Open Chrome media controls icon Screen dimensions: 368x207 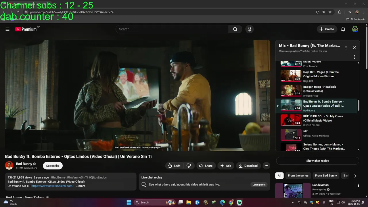pyautogui.click(x=350, y=12)
